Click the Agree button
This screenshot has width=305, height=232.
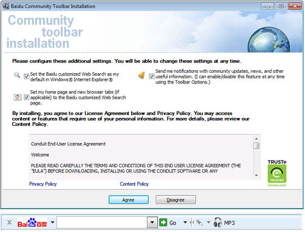(129, 199)
